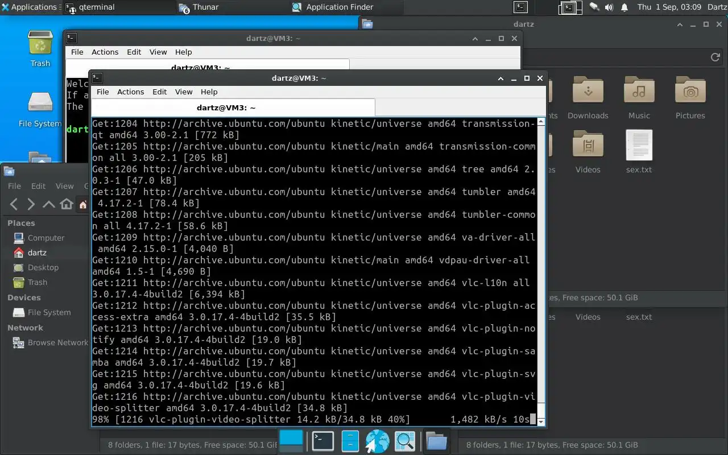The width and height of the screenshot is (728, 455).
Task: Click the 98% download progress line in terminal
Action: 314,419
